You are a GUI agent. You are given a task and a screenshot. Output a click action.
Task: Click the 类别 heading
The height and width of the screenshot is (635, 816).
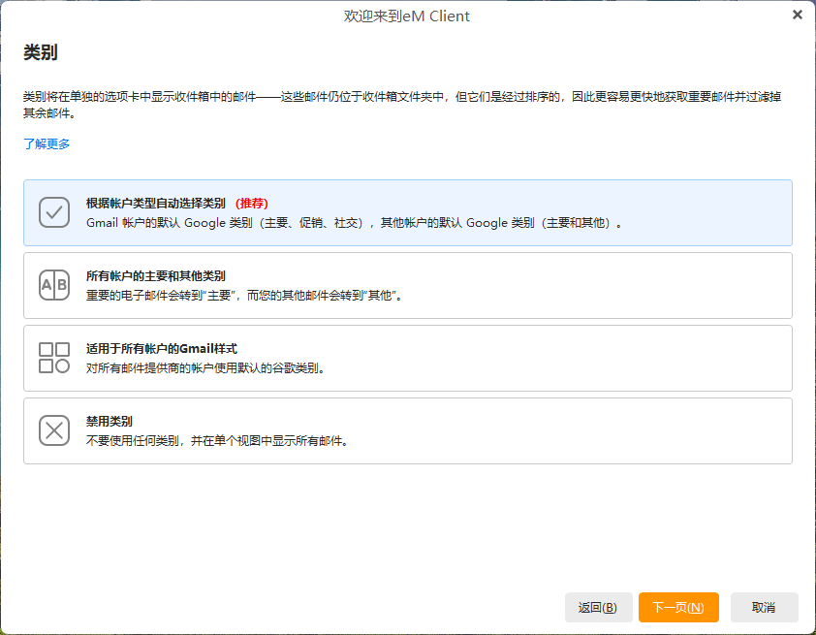pyautogui.click(x=41, y=52)
